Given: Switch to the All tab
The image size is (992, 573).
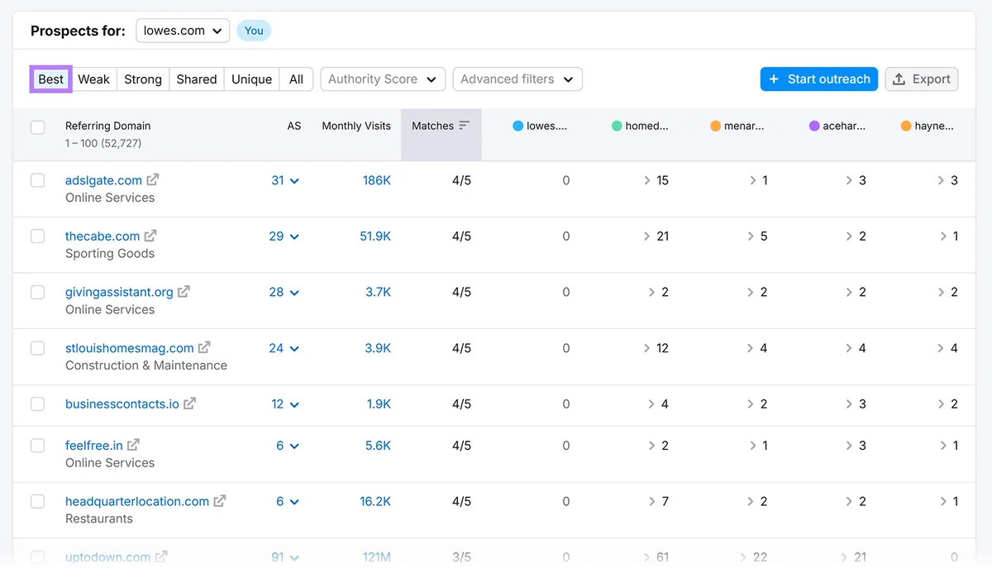Looking at the screenshot, I should [296, 79].
